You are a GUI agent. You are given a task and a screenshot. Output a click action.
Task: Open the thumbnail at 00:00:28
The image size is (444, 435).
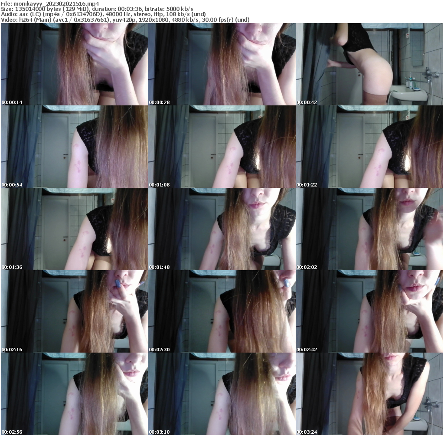221,65
